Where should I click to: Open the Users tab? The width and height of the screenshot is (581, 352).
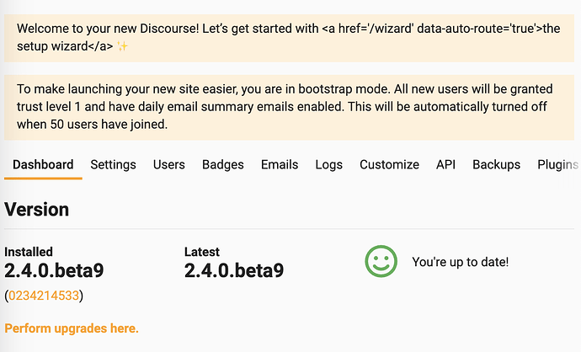[x=169, y=164]
